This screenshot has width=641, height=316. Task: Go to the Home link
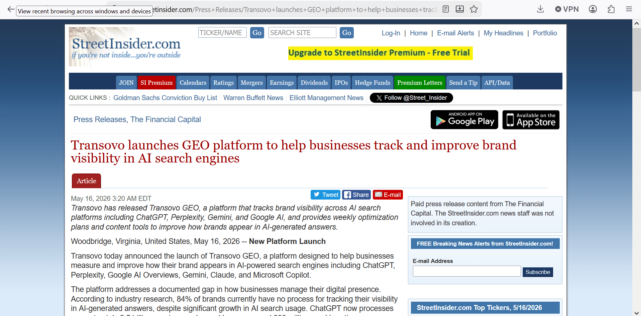(x=419, y=33)
